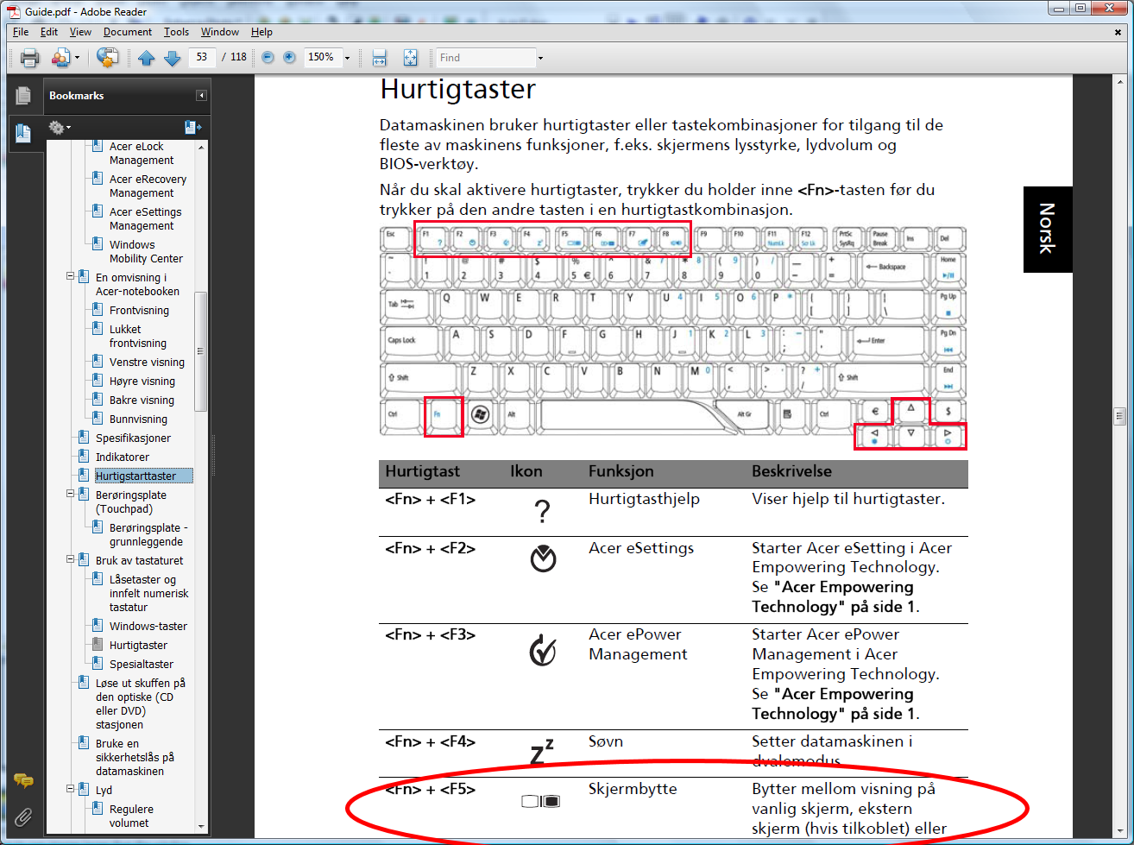The image size is (1134, 845).
Task: Click the bookmarks panel vertical scrollbar thumb
Action: click(x=201, y=350)
